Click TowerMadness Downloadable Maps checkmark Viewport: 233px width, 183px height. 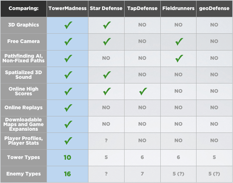(x=68, y=124)
